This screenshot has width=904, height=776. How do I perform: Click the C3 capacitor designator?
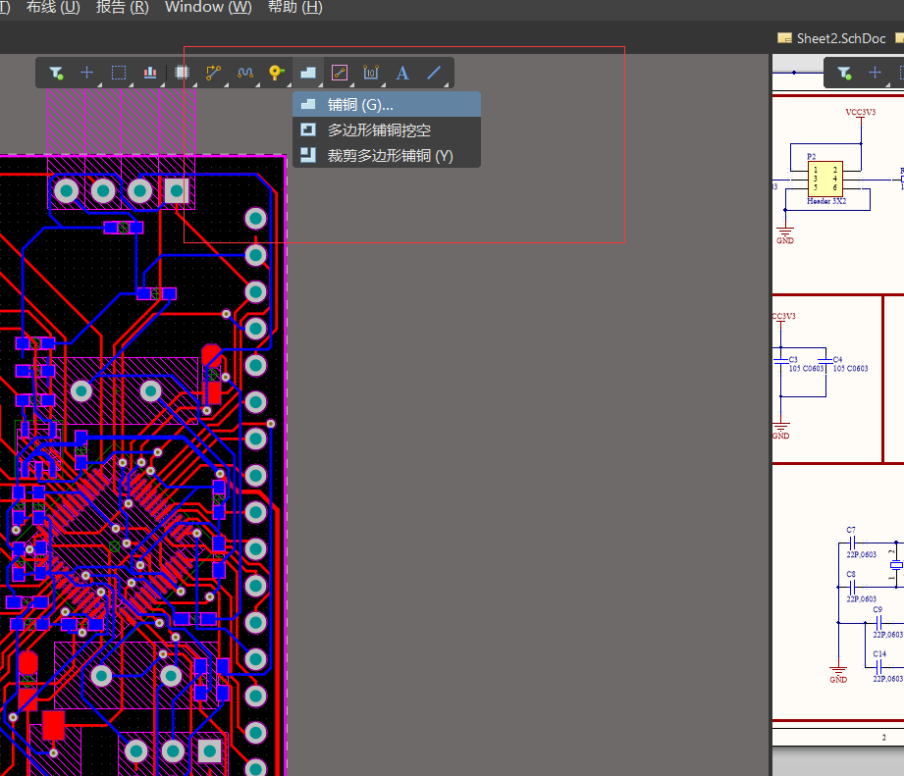(x=793, y=359)
